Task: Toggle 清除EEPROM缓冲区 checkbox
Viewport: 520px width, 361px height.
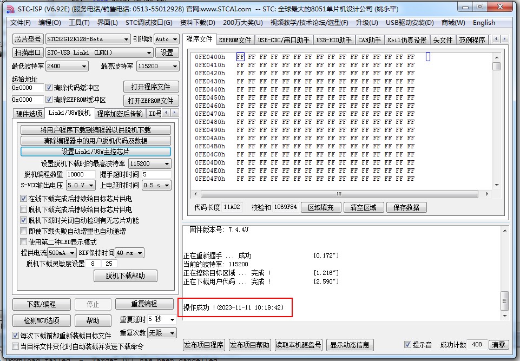Action: [49, 100]
